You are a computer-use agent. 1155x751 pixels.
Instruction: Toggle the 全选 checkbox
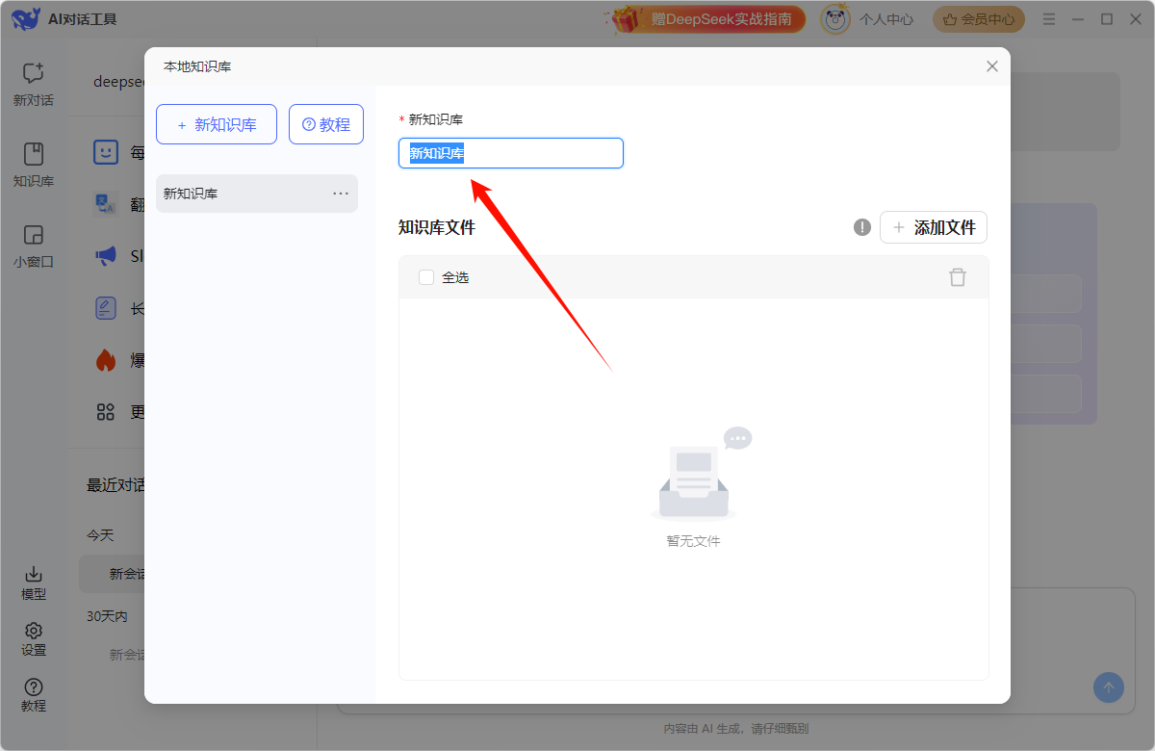coord(426,277)
